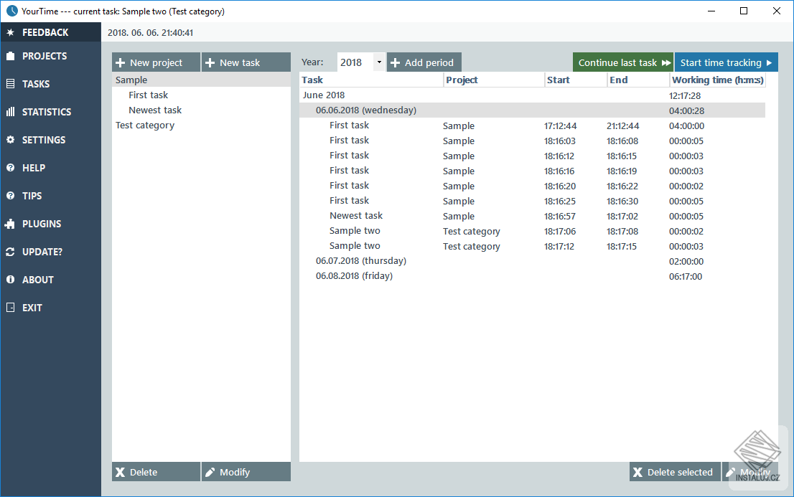The width and height of the screenshot is (794, 497).
Task: Delete the selected project with Delete button
Action: pos(156,472)
